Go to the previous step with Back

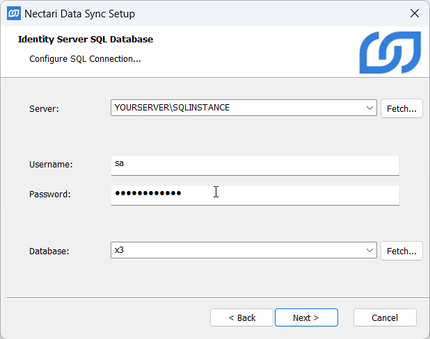(x=242, y=317)
